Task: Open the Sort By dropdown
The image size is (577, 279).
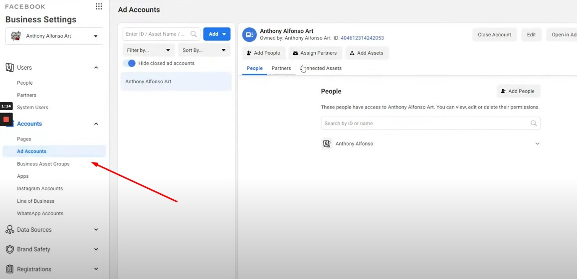Action: coord(204,50)
